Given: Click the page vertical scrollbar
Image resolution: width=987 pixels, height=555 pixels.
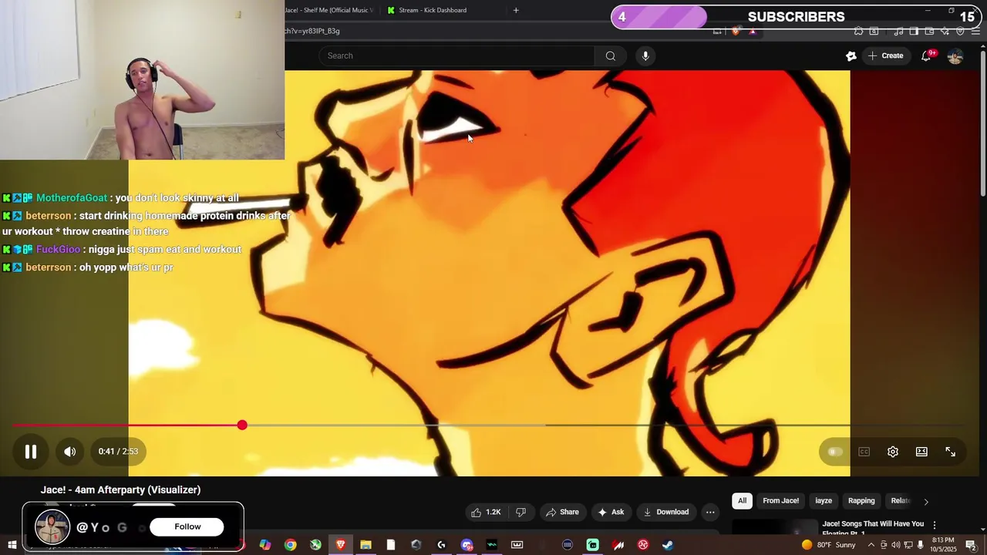Looking at the screenshot, I should 982,123.
